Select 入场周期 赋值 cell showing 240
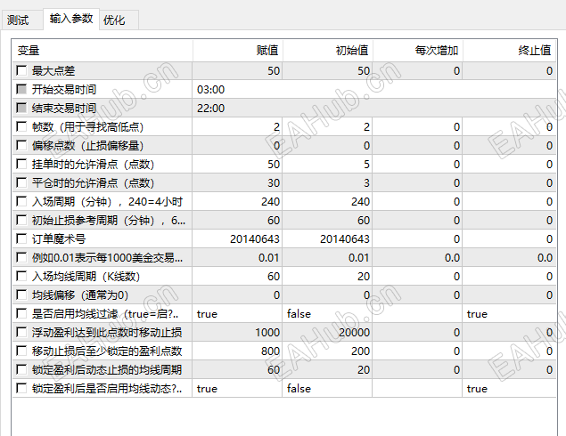Screen dimensions: 566x436 [237, 201]
